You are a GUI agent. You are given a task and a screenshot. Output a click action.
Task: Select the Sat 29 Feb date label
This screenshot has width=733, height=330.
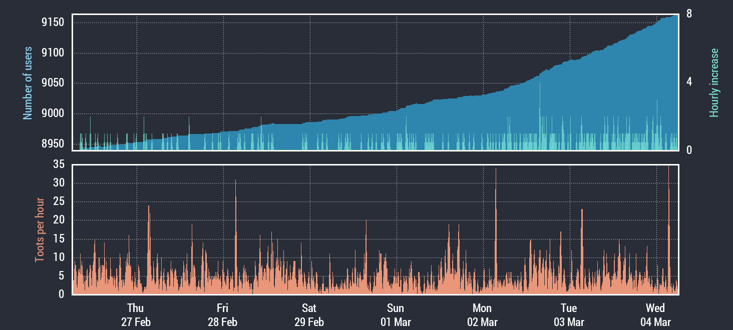point(309,314)
